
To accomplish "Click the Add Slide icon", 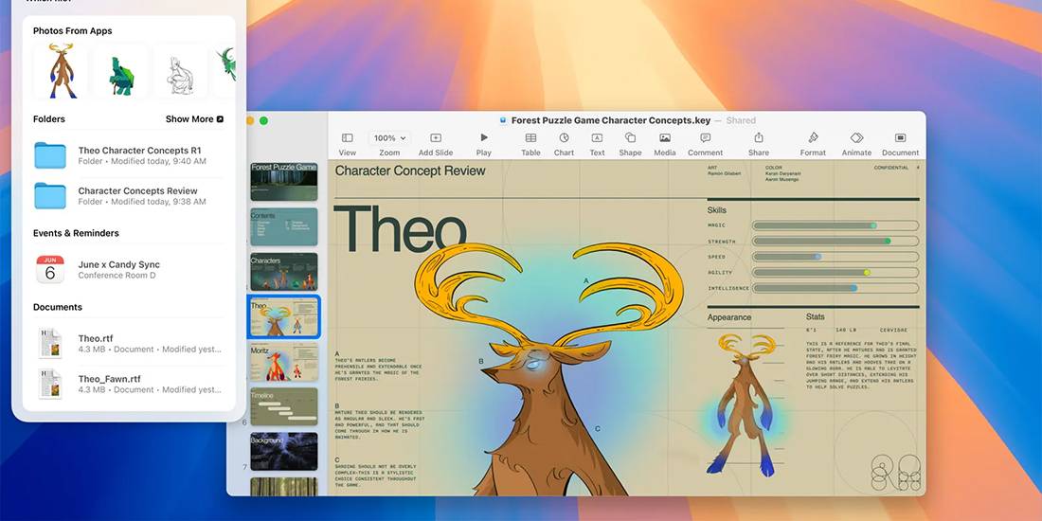I will click(x=436, y=138).
